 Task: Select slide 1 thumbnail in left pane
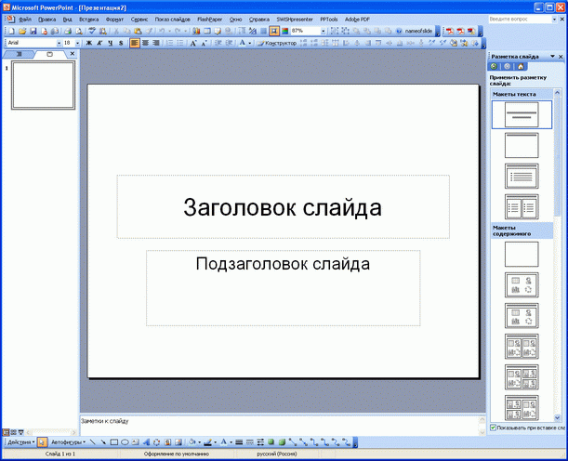coord(43,86)
